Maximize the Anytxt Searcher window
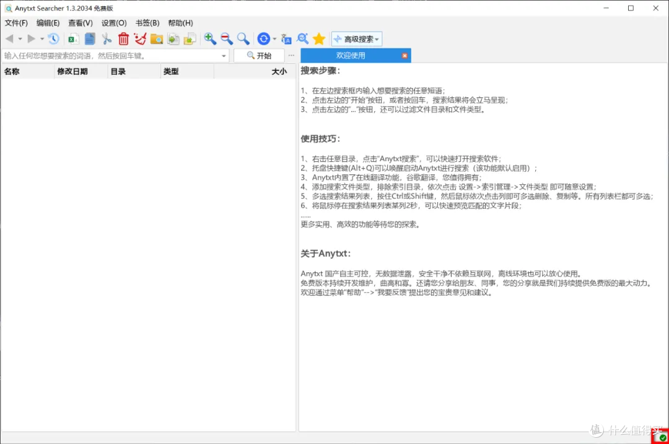Viewport: 669px width, 444px height. pyautogui.click(x=631, y=8)
